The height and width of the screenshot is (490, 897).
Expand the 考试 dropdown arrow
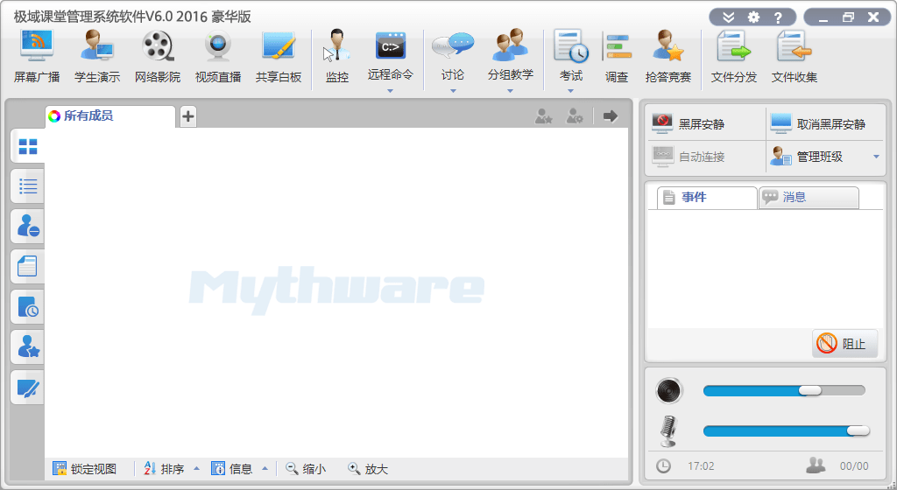pos(570,91)
